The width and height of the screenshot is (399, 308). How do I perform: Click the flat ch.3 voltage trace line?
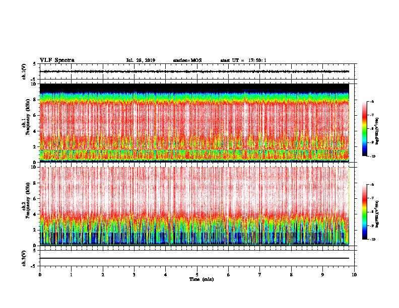pyautogui.click(x=194, y=258)
